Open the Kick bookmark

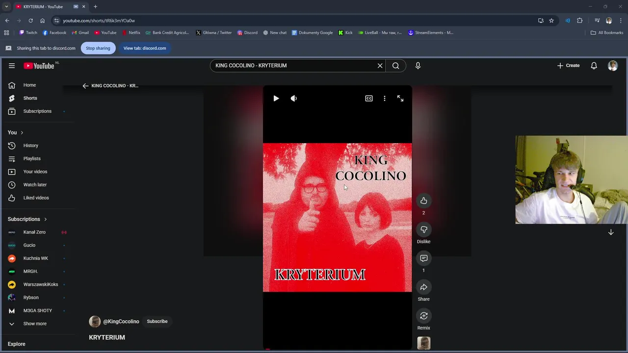click(345, 33)
